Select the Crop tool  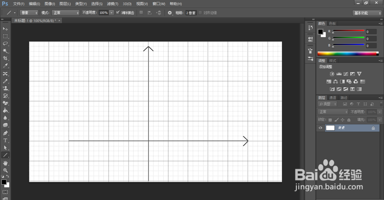click(5, 58)
